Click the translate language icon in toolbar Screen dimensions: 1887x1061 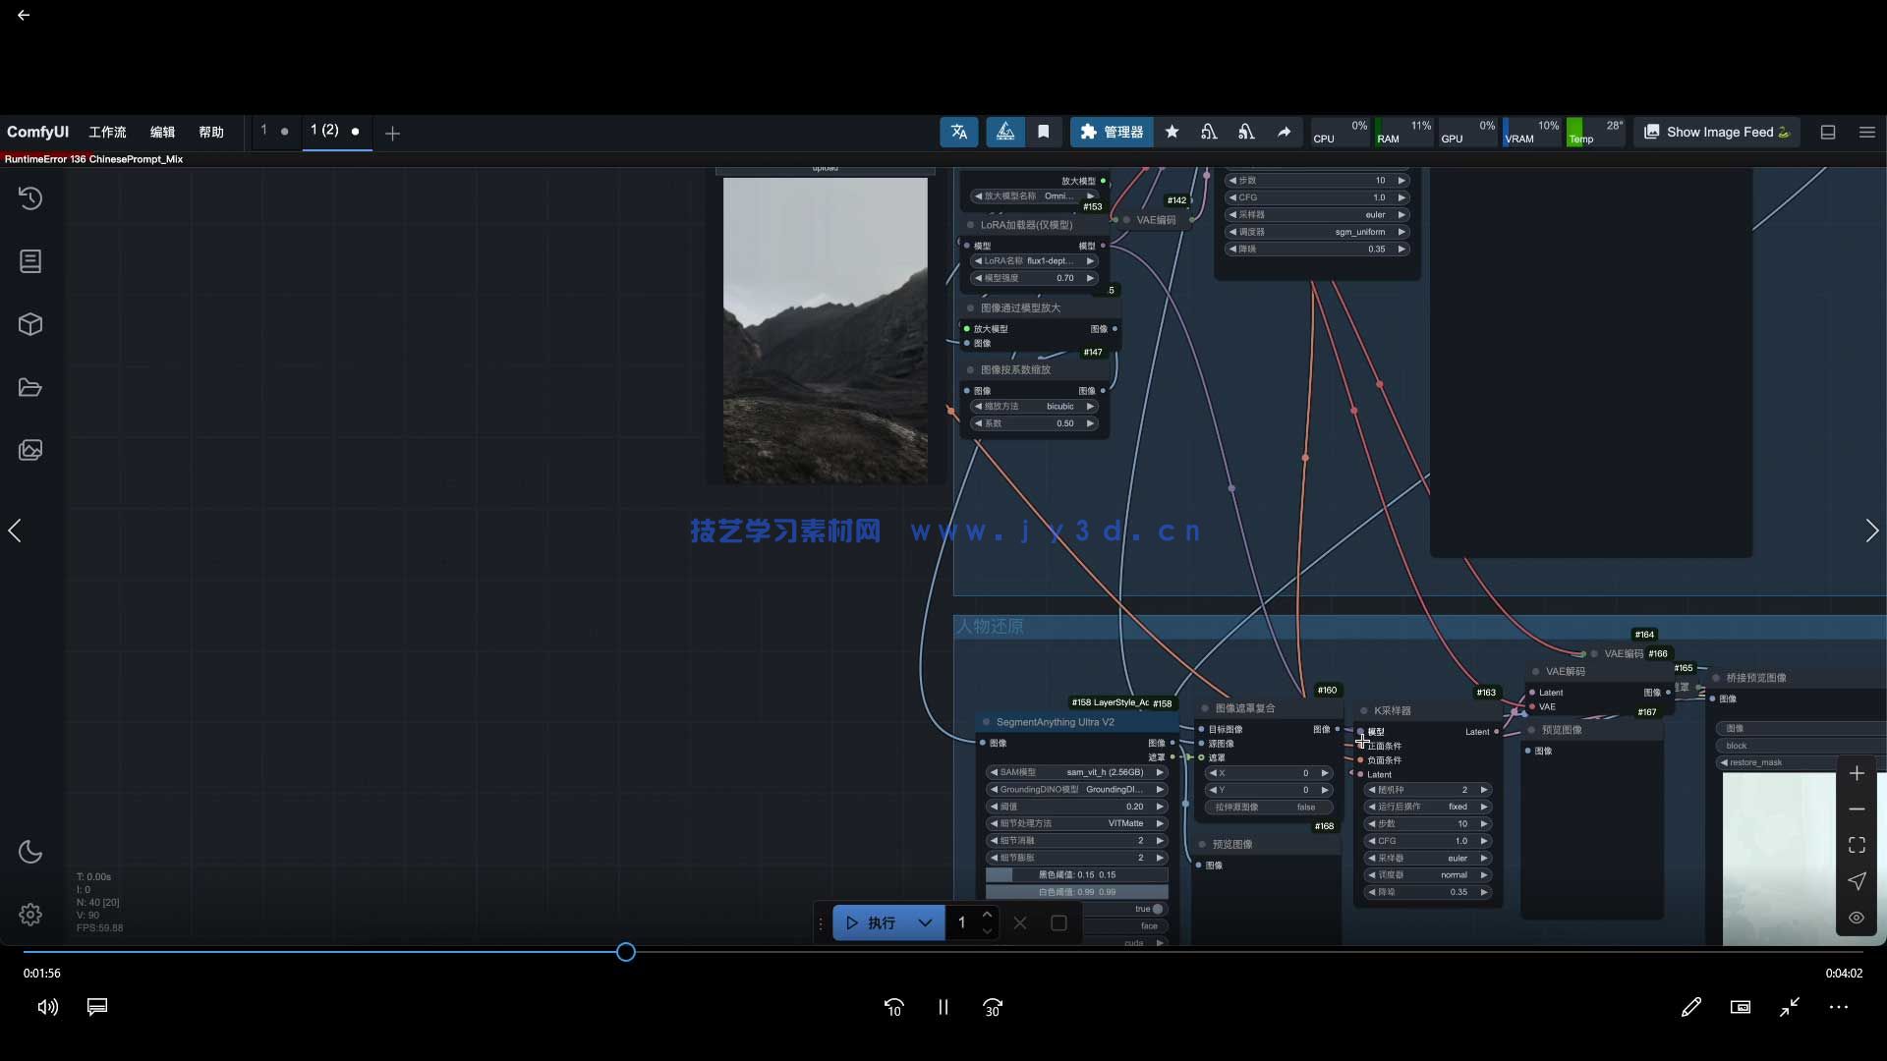pyautogui.click(x=958, y=132)
